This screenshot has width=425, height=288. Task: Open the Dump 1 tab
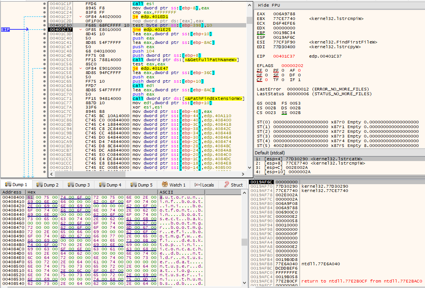pos(16,185)
